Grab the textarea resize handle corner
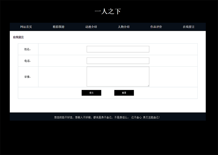This screenshot has width=218, height=155. (148, 86)
